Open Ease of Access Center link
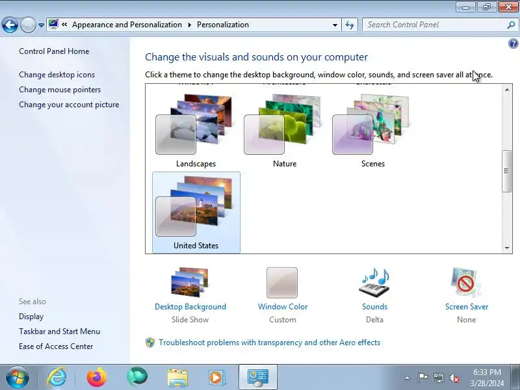Viewport: 520px width, 390px height. tap(56, 346)
